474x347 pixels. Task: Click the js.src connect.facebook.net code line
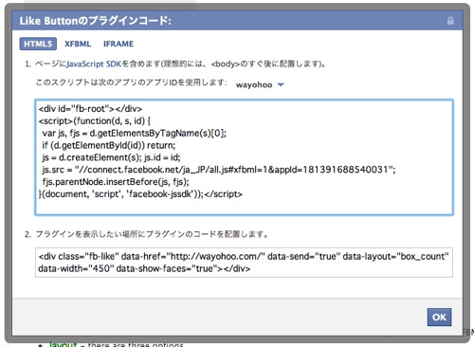pos(219,170)
